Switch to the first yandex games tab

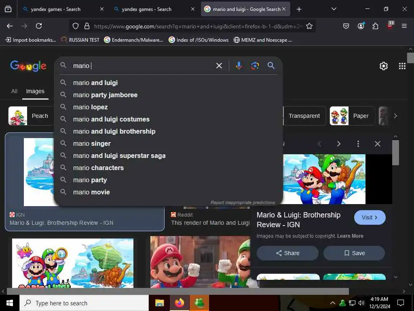pos(56,9)
